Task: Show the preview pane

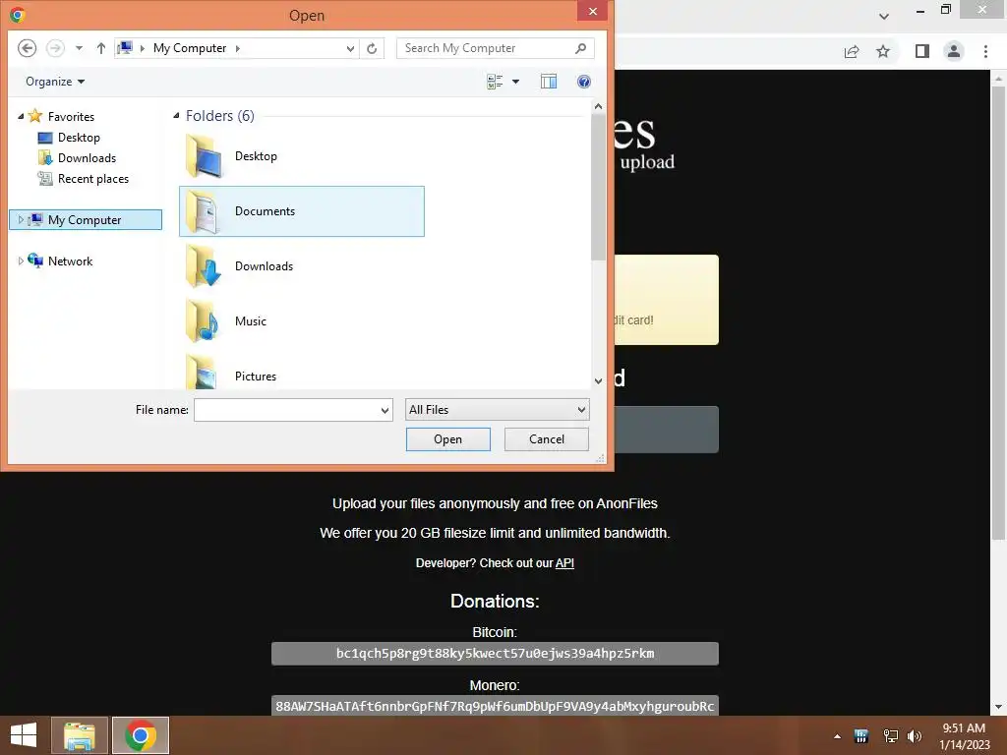Action: click(549, 82)
